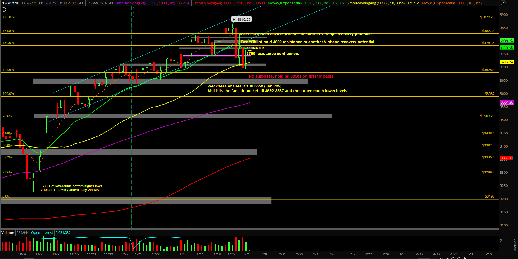Select the 123.6% Fibonacci level label

point(8,70)
